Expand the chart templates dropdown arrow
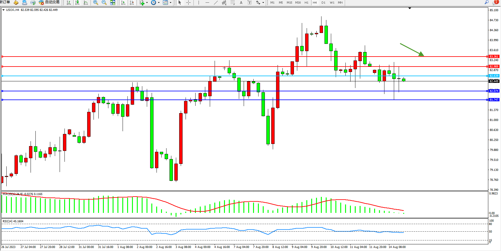The height and width of the screenshot is (251, 501). (x=170, y=3)
